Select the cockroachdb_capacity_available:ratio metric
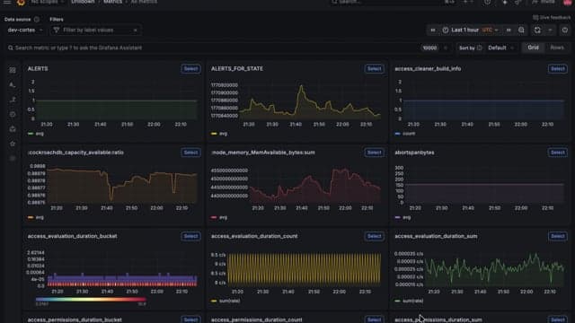575x323 pixels. (190, 153)
